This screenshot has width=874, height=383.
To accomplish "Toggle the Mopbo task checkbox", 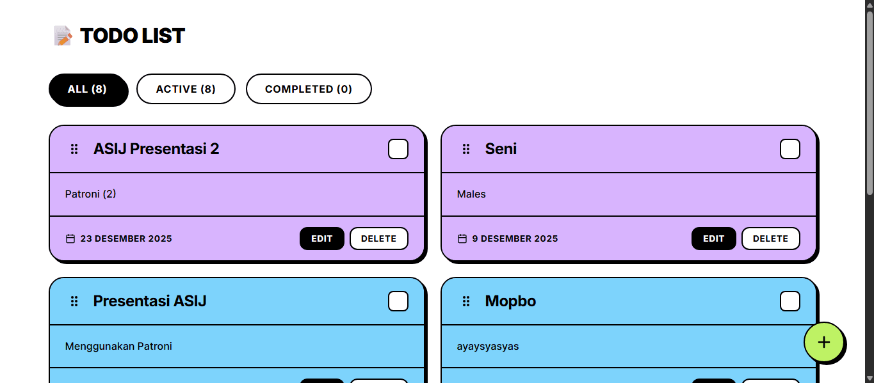I will pos(789,301).
